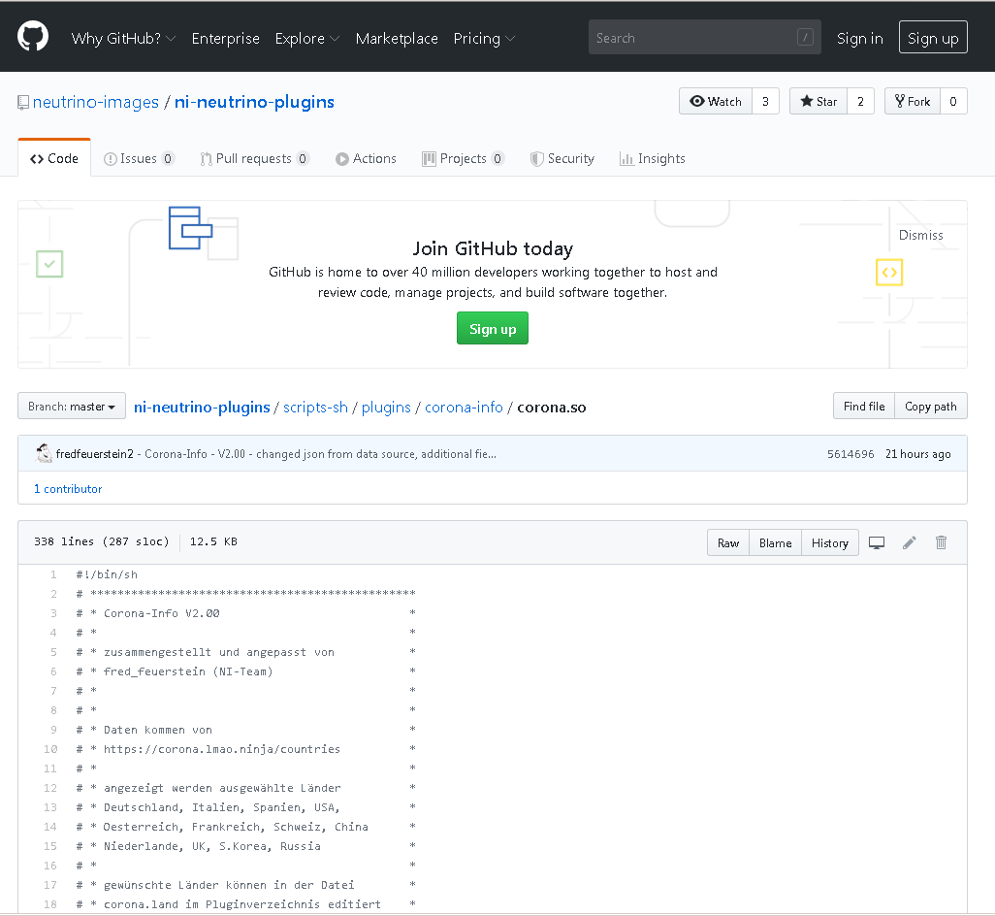Click the trash delete file icon
995x916 pixels.
[x=941, y=543]
